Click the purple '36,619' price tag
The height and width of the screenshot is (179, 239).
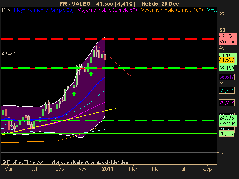pos(226,77)
